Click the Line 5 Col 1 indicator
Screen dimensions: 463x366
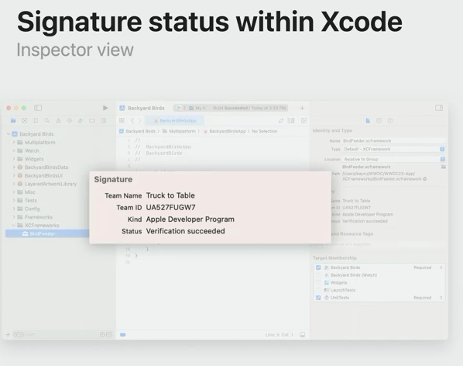(279, 335)
